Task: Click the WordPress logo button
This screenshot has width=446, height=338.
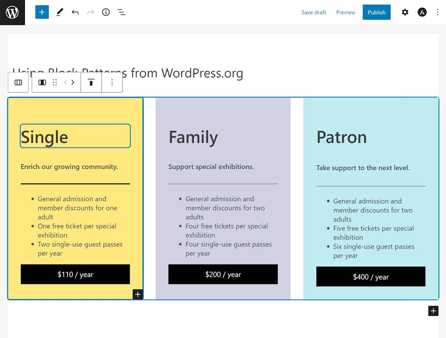Action: point(12,12)
